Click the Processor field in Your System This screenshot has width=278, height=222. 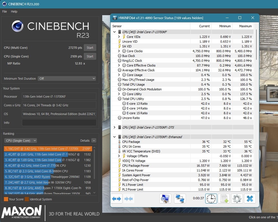tap(59, 97)
